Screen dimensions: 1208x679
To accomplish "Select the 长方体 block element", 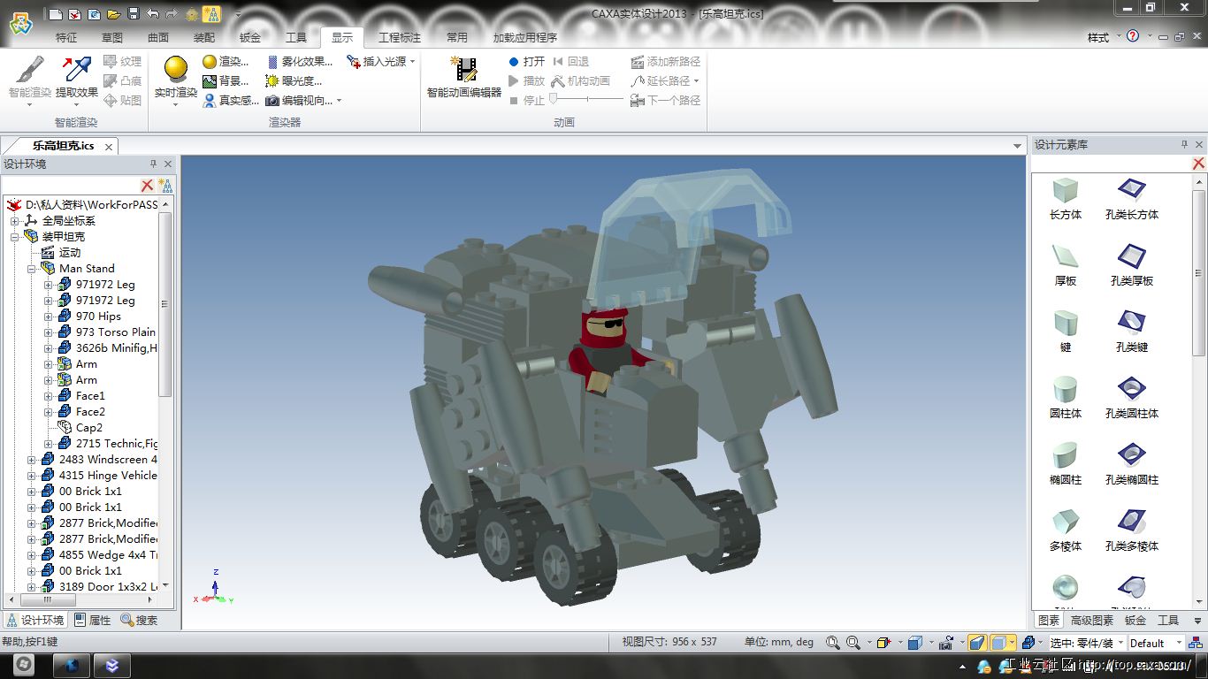I will click(1066, 199).
